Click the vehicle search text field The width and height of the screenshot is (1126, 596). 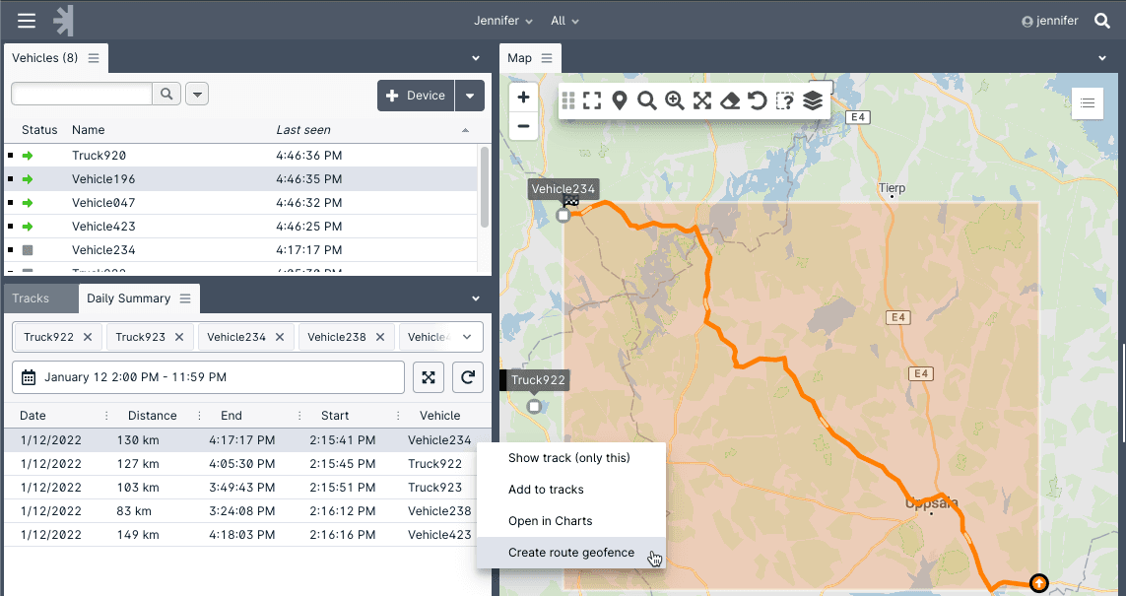pyautogui.click(x=82, y=94)
